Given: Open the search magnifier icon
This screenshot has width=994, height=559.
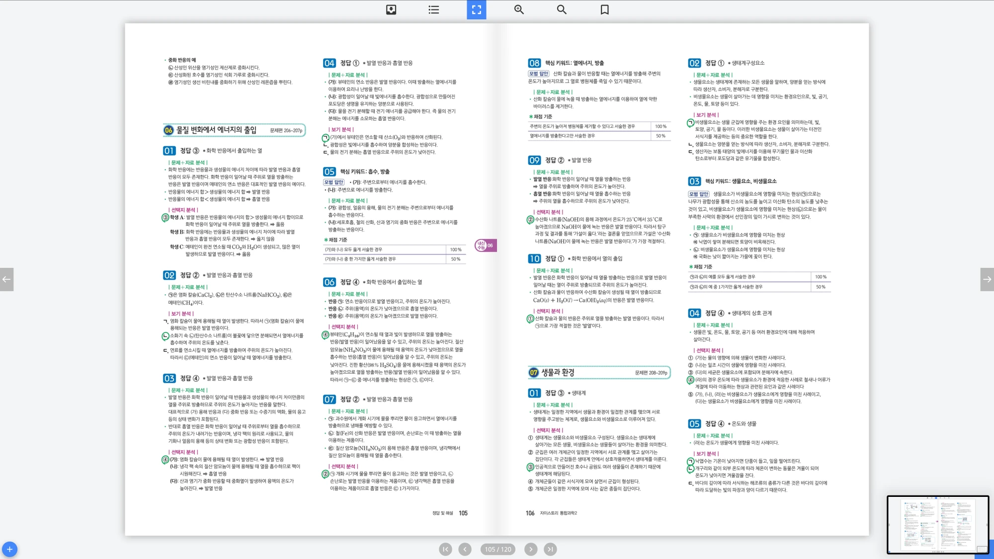Looking at the screenshot, I should [x=562, y=9].
